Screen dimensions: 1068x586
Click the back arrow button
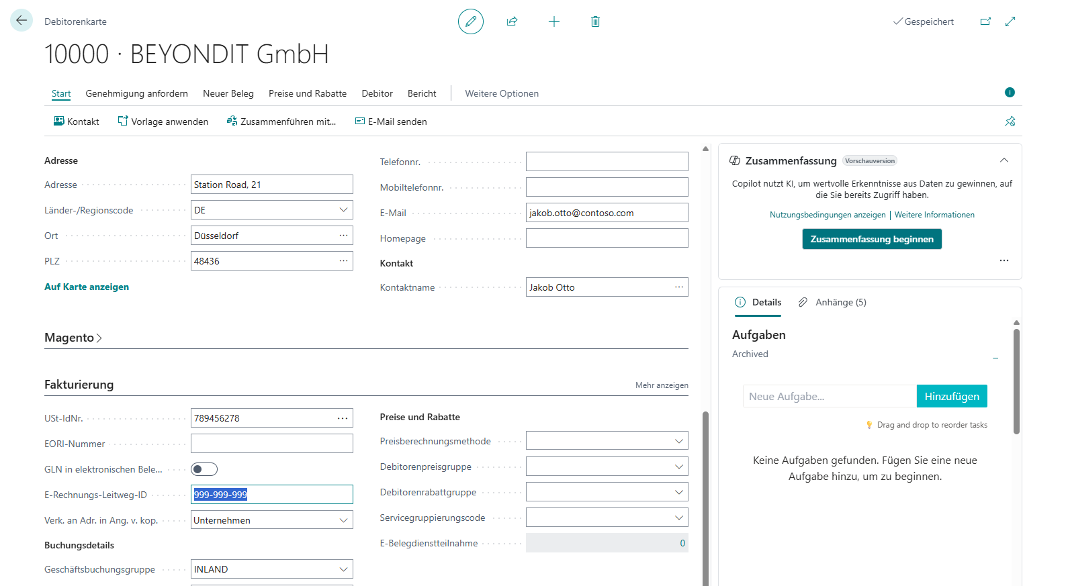(21, 20)
